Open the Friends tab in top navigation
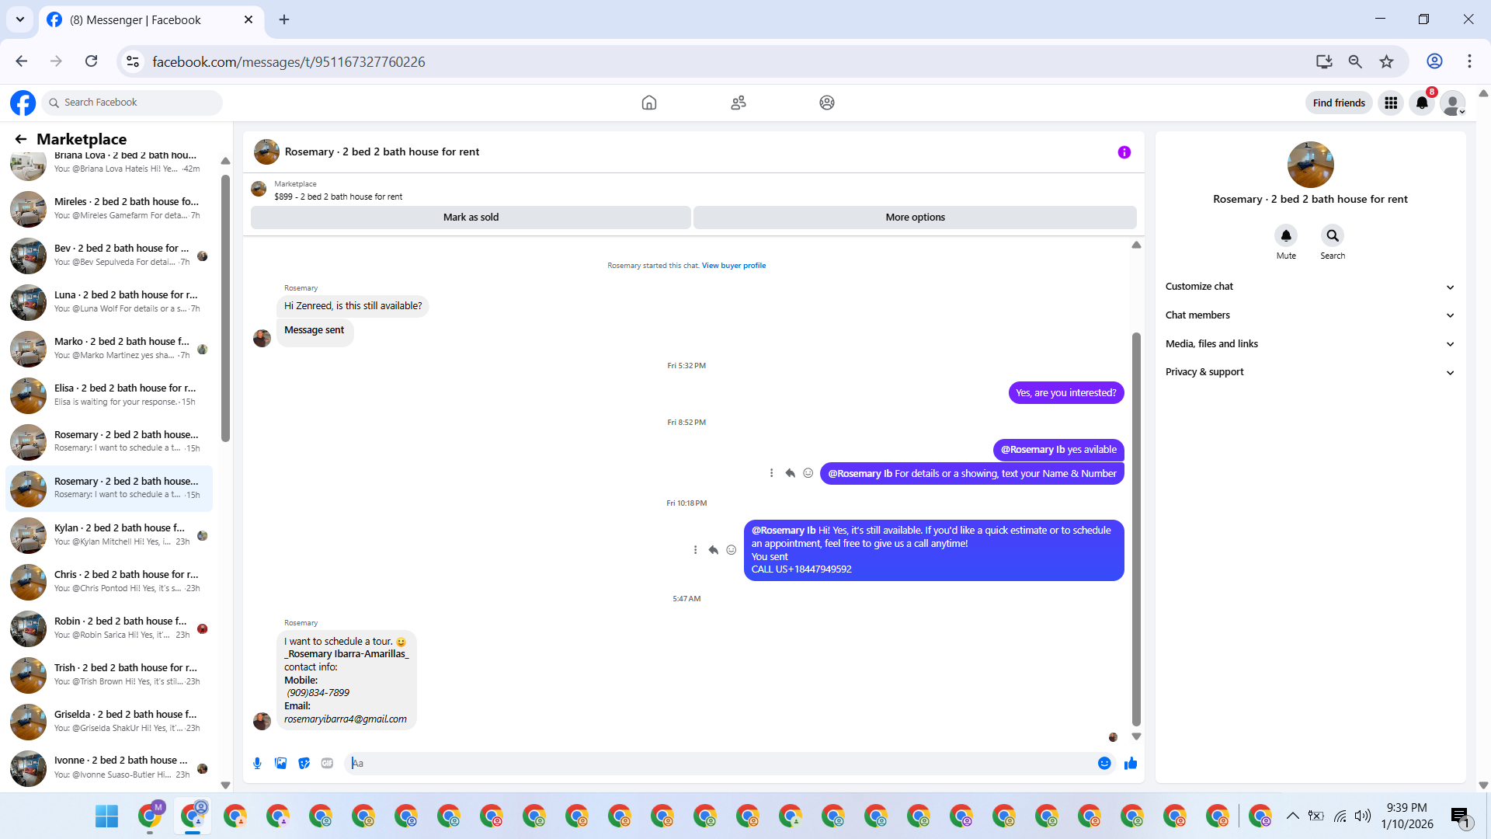Viewport: 1491px width, 839px height. pos(739,103)
